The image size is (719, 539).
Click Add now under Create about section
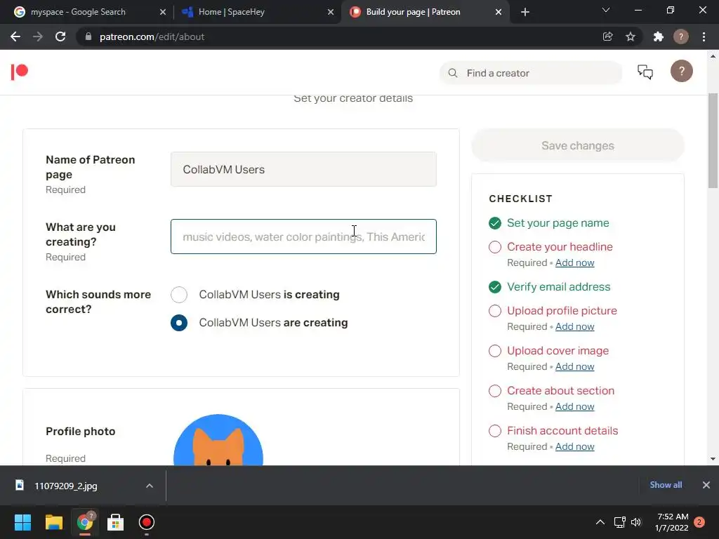pyautogui.click(x=574, y=406)
